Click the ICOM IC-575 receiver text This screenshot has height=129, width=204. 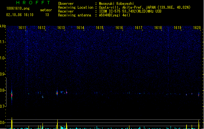(130, 11)
